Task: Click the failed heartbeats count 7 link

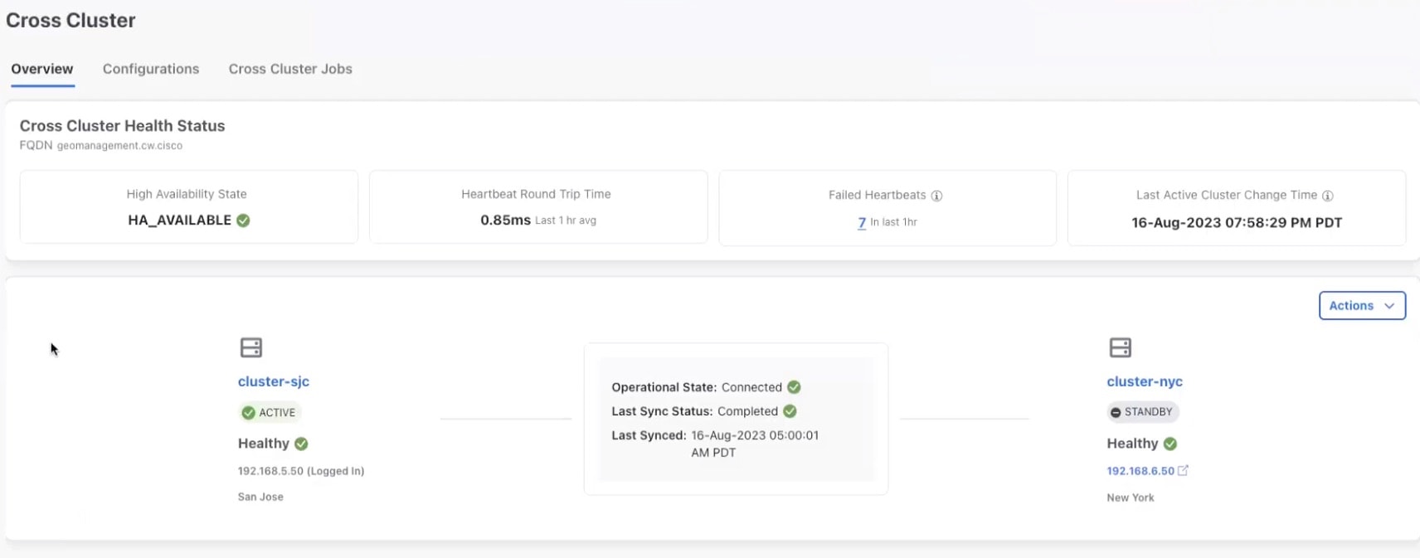Action: (862, 222)
